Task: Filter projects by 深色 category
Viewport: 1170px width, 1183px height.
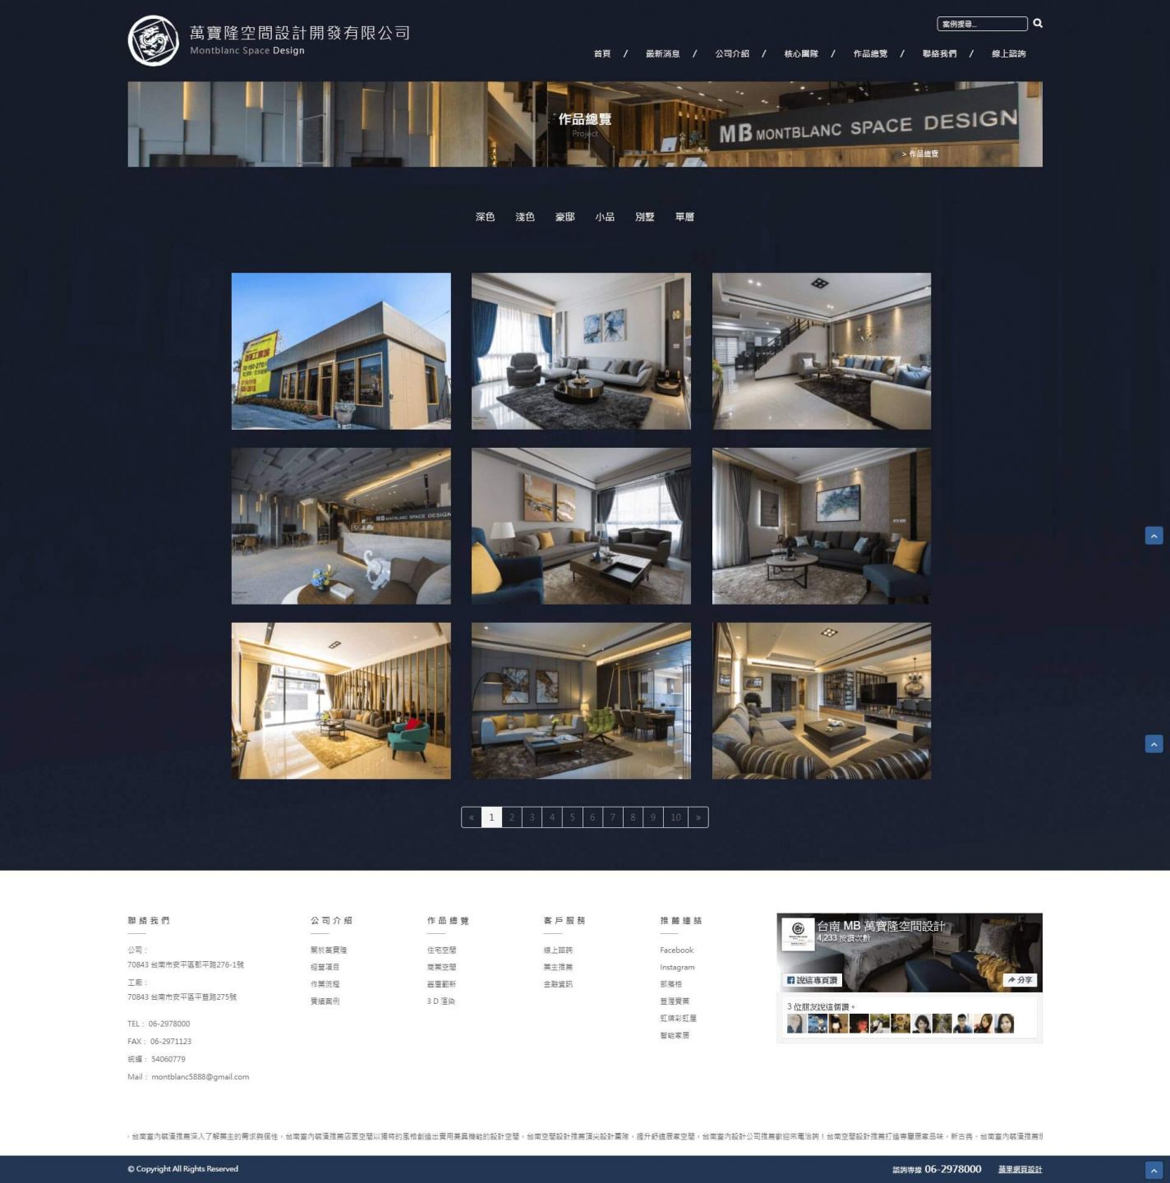Action: pos(485,218)
